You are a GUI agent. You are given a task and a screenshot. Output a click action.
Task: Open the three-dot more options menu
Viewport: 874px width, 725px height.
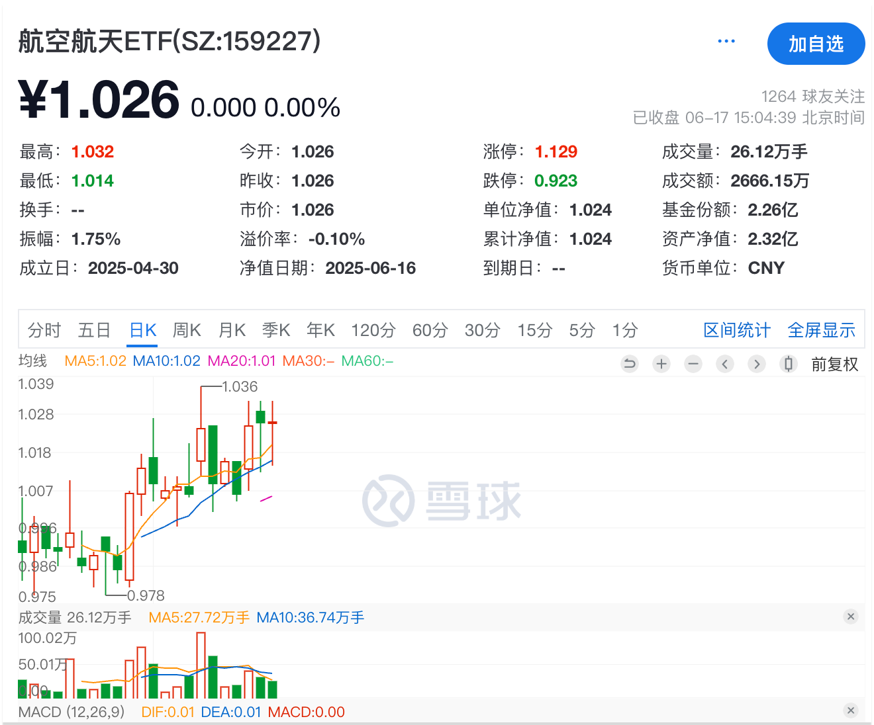[726, 42]
